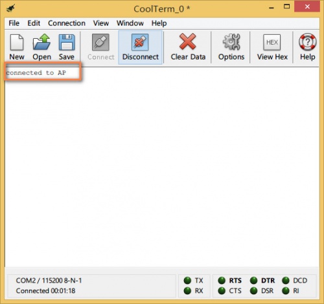Click the RI status LED

pos(286,290)
